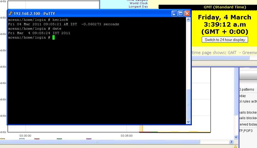Open the Longest Day link
Image resolution: width=257 pixels, height=148 pixels.
pos(138,7)
